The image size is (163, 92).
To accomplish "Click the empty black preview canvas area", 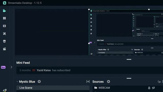I will [x=52, y=32].
